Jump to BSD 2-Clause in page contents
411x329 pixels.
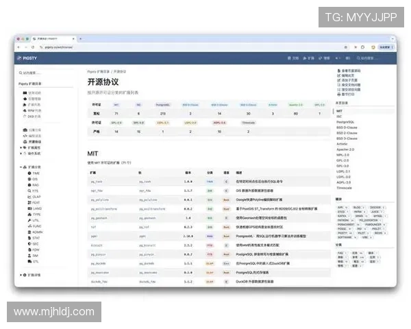pyautogui.click(x=347, y=133)
